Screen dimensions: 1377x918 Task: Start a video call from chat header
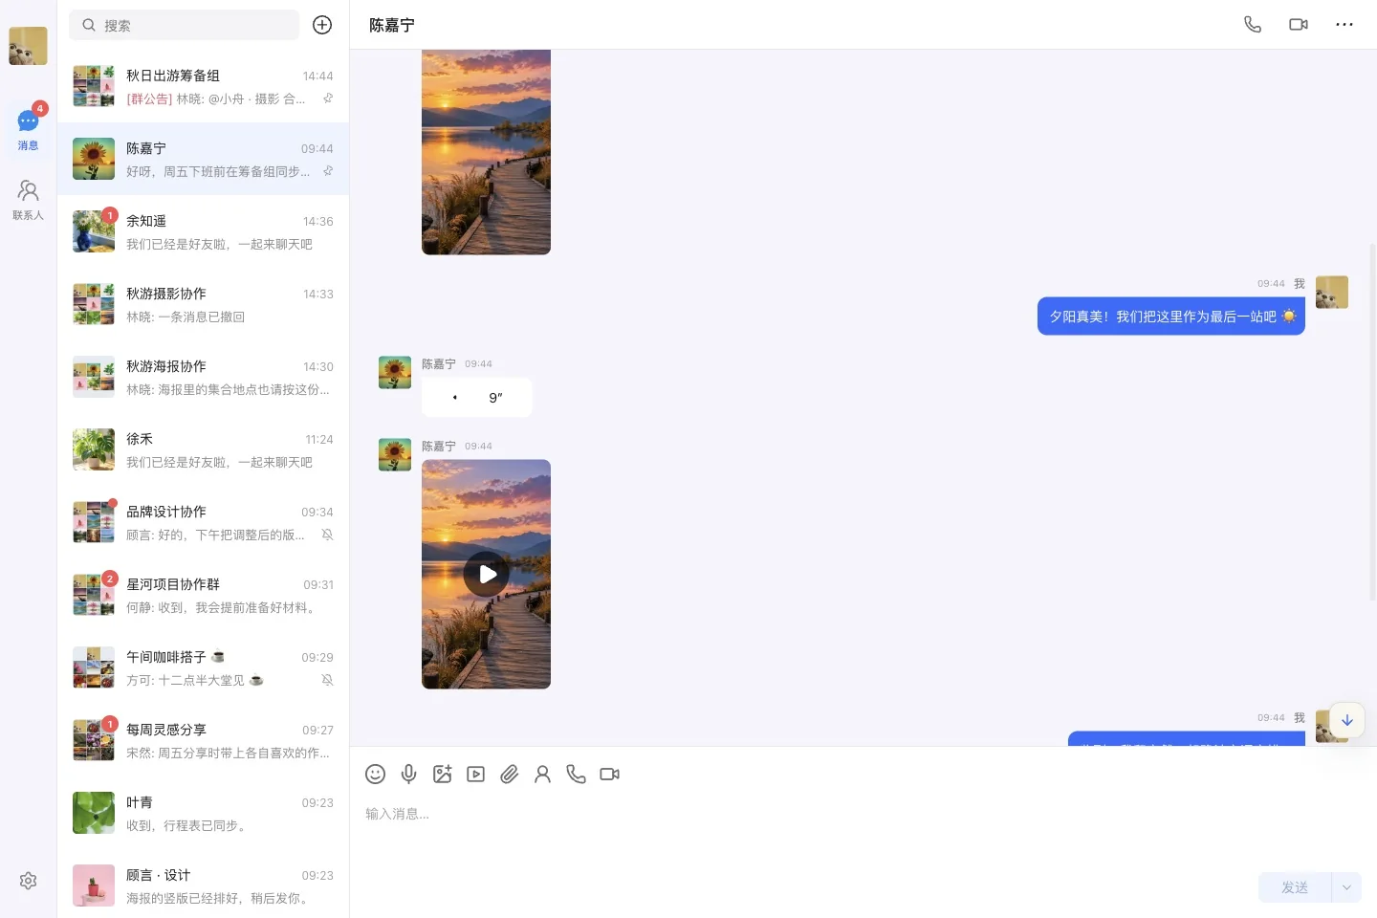(x=1298, y=25)
